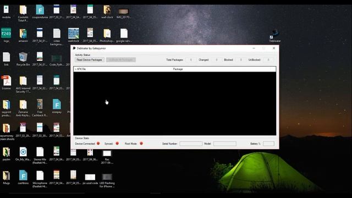352x198 pixels.
Task: Select the 2017_04_06 desktop file
Action: 90,155
